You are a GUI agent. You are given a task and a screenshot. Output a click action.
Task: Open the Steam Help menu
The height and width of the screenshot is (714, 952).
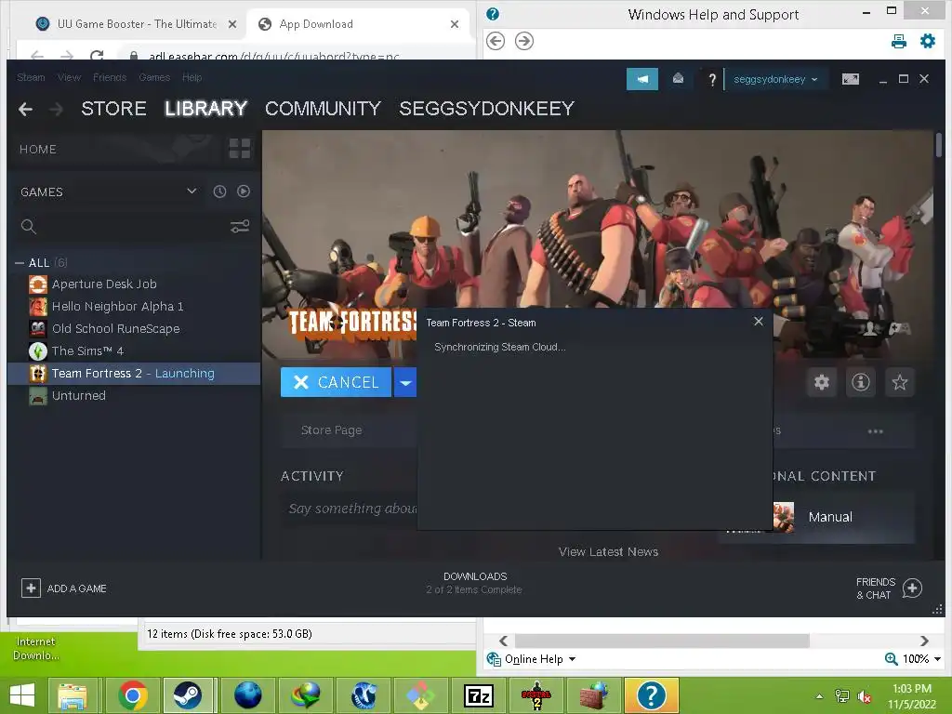(x=192, y=77)
